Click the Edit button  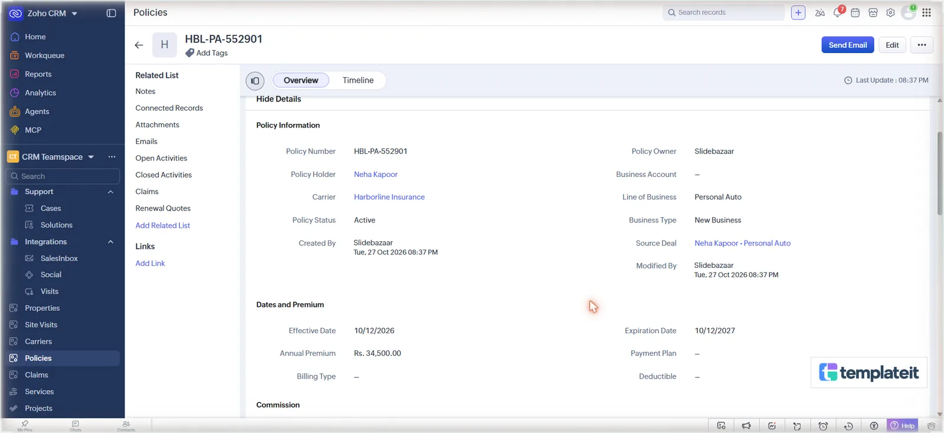(x=892, y=45)
